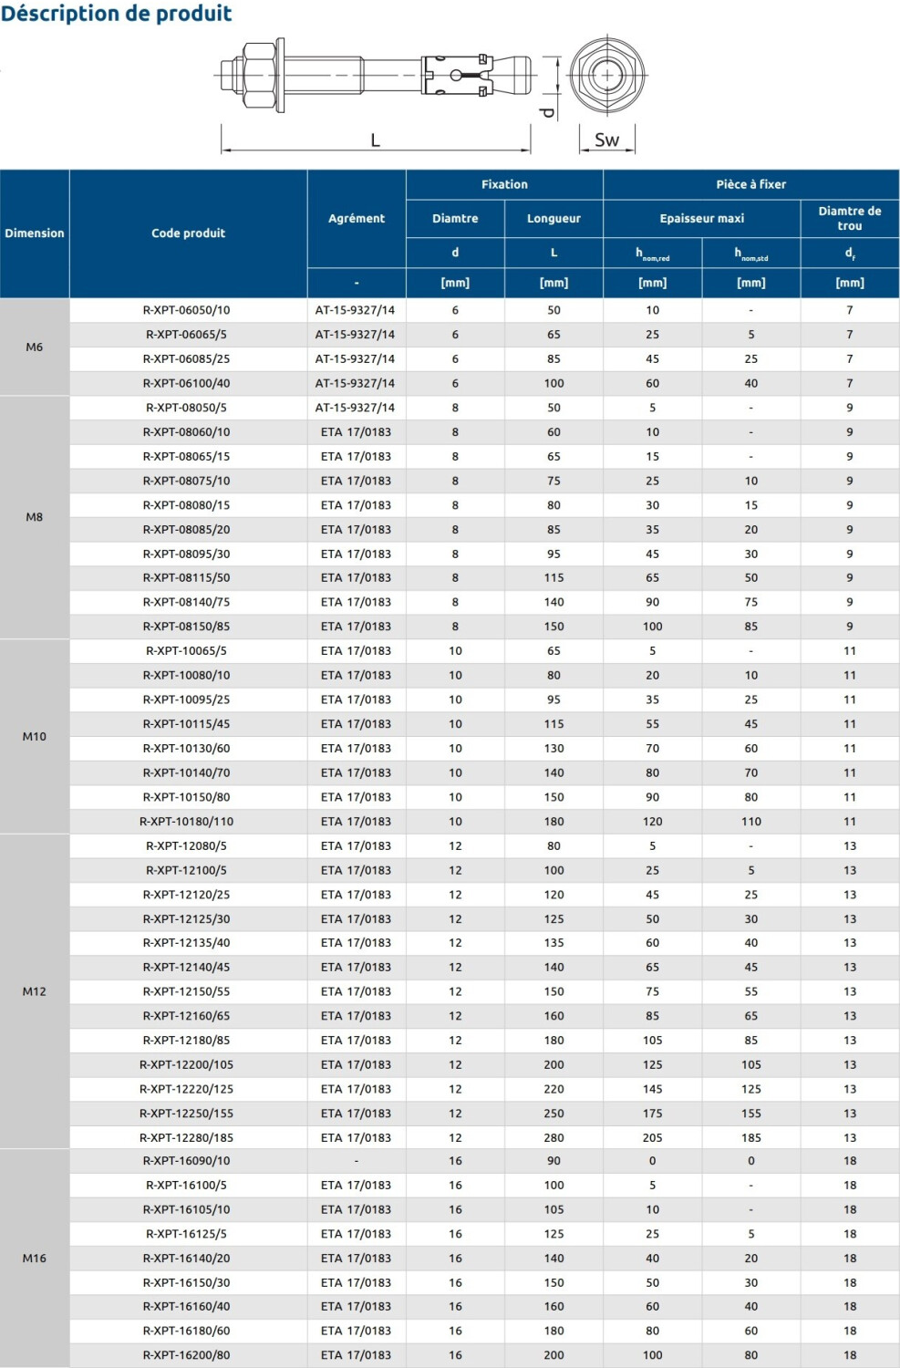Select the Epaisseur maxi header cell
This screenshot has height=1368, width=900.
click(702, 219)
